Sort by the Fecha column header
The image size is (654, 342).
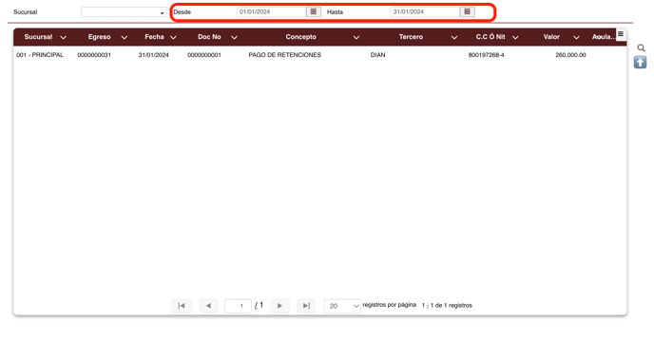click(x=154, y=37)
